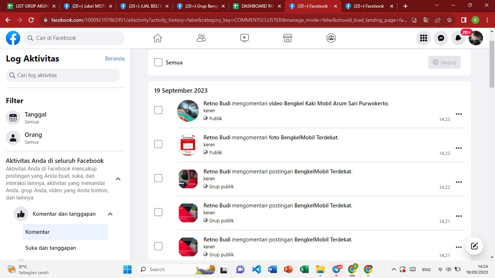Open File Explorer from the taskbar
The width and height of the screenshot is (495, 278).
coord(320,269)
